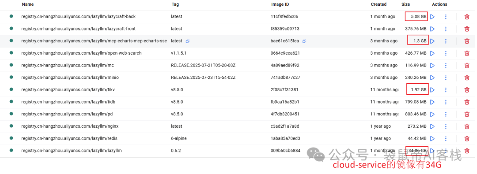Run the open-web-search image

[x=432, y=53]
